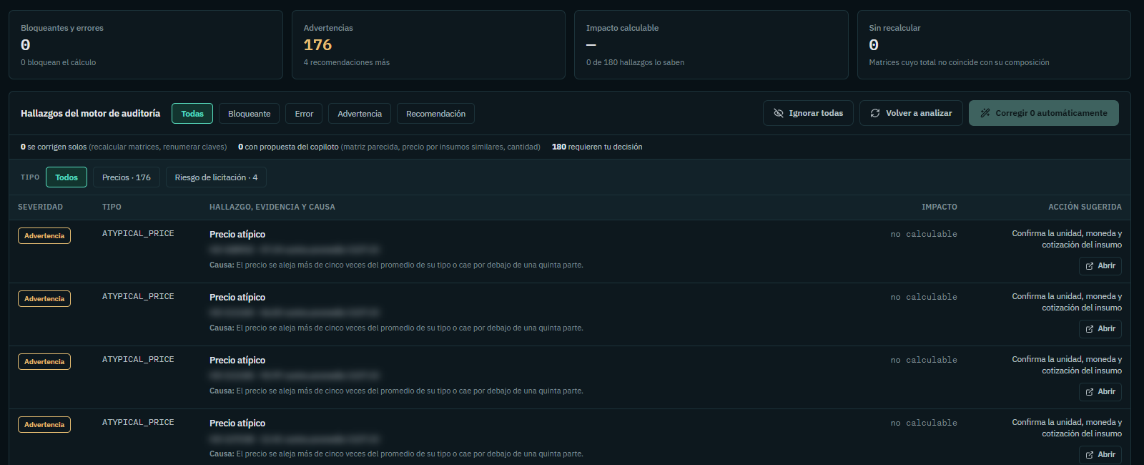Image resolution: width=1144 pixels, height=465 pixels.
Task: Click '4 recomendaciones más' text
Action: pyautogui.click(x=347, y=62)
